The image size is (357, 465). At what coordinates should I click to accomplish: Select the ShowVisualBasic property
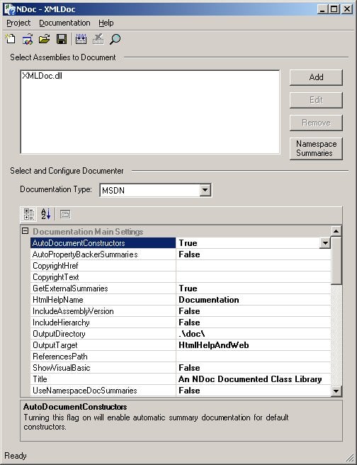[103, 368]
